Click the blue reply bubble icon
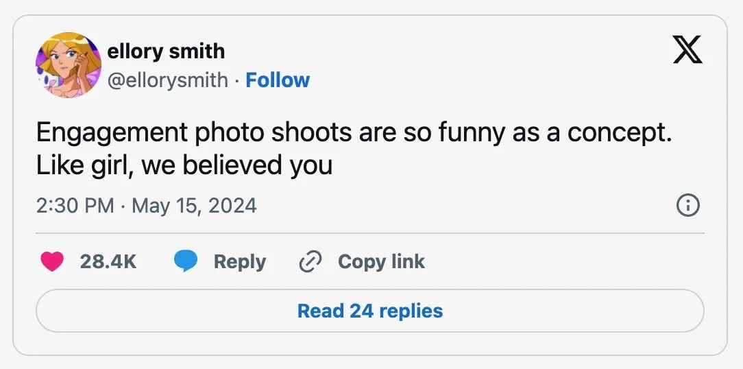 tap(186, 261)
